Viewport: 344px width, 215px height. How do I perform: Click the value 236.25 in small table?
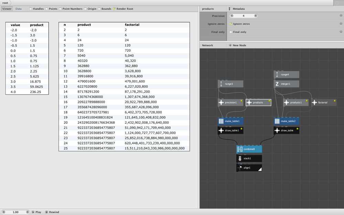tap(35, 92)
